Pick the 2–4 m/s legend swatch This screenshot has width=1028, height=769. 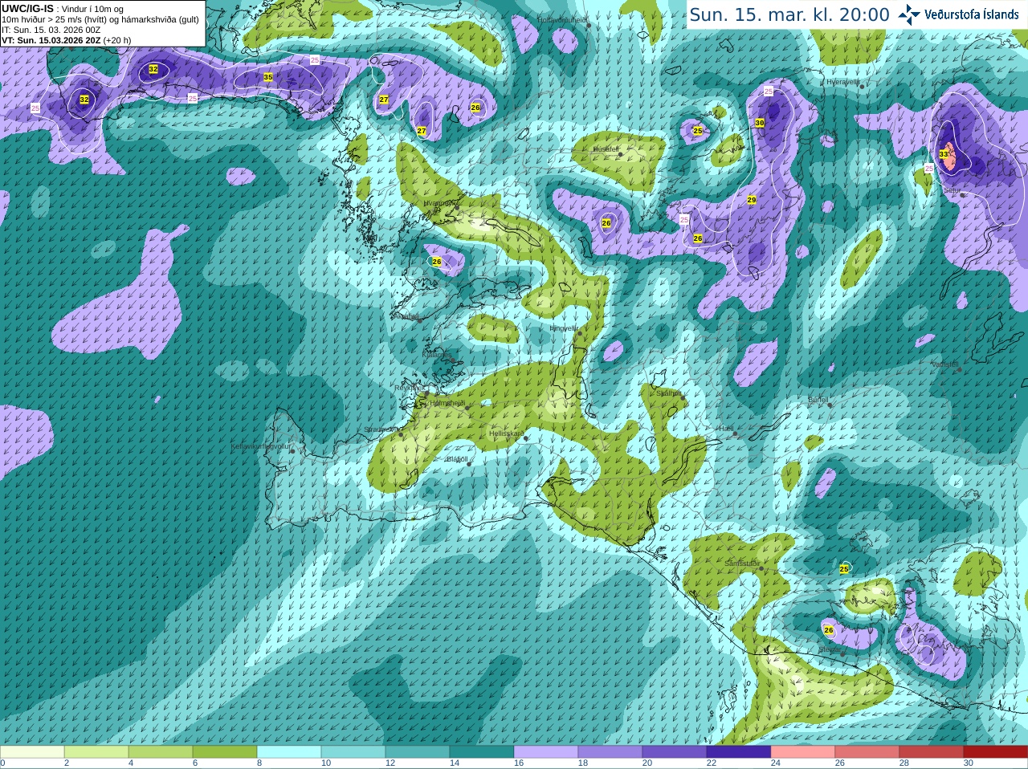[x=96, y=752]
